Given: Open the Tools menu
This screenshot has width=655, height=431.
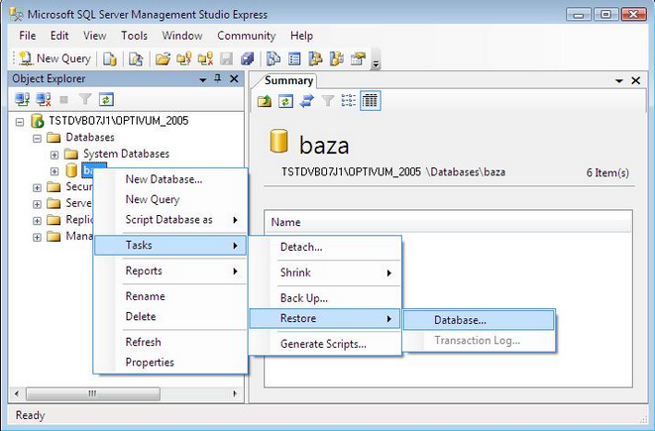Looking at the screenshot, I should click(134, 36).
